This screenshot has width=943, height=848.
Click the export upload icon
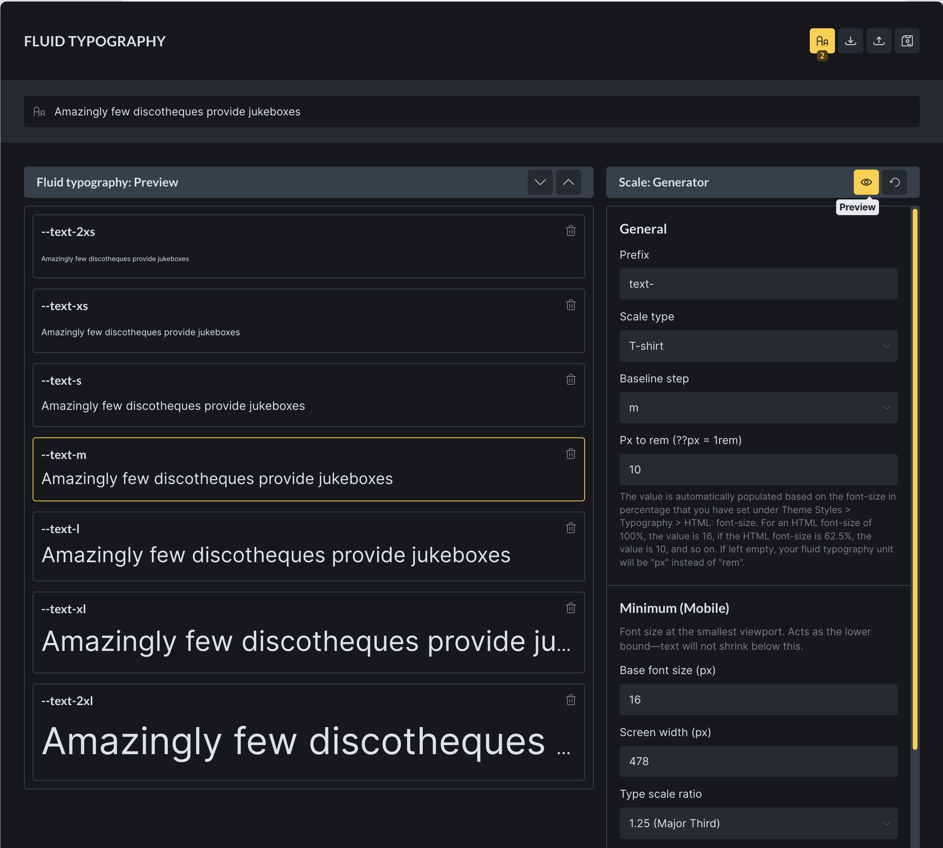[x=879, y=41]
